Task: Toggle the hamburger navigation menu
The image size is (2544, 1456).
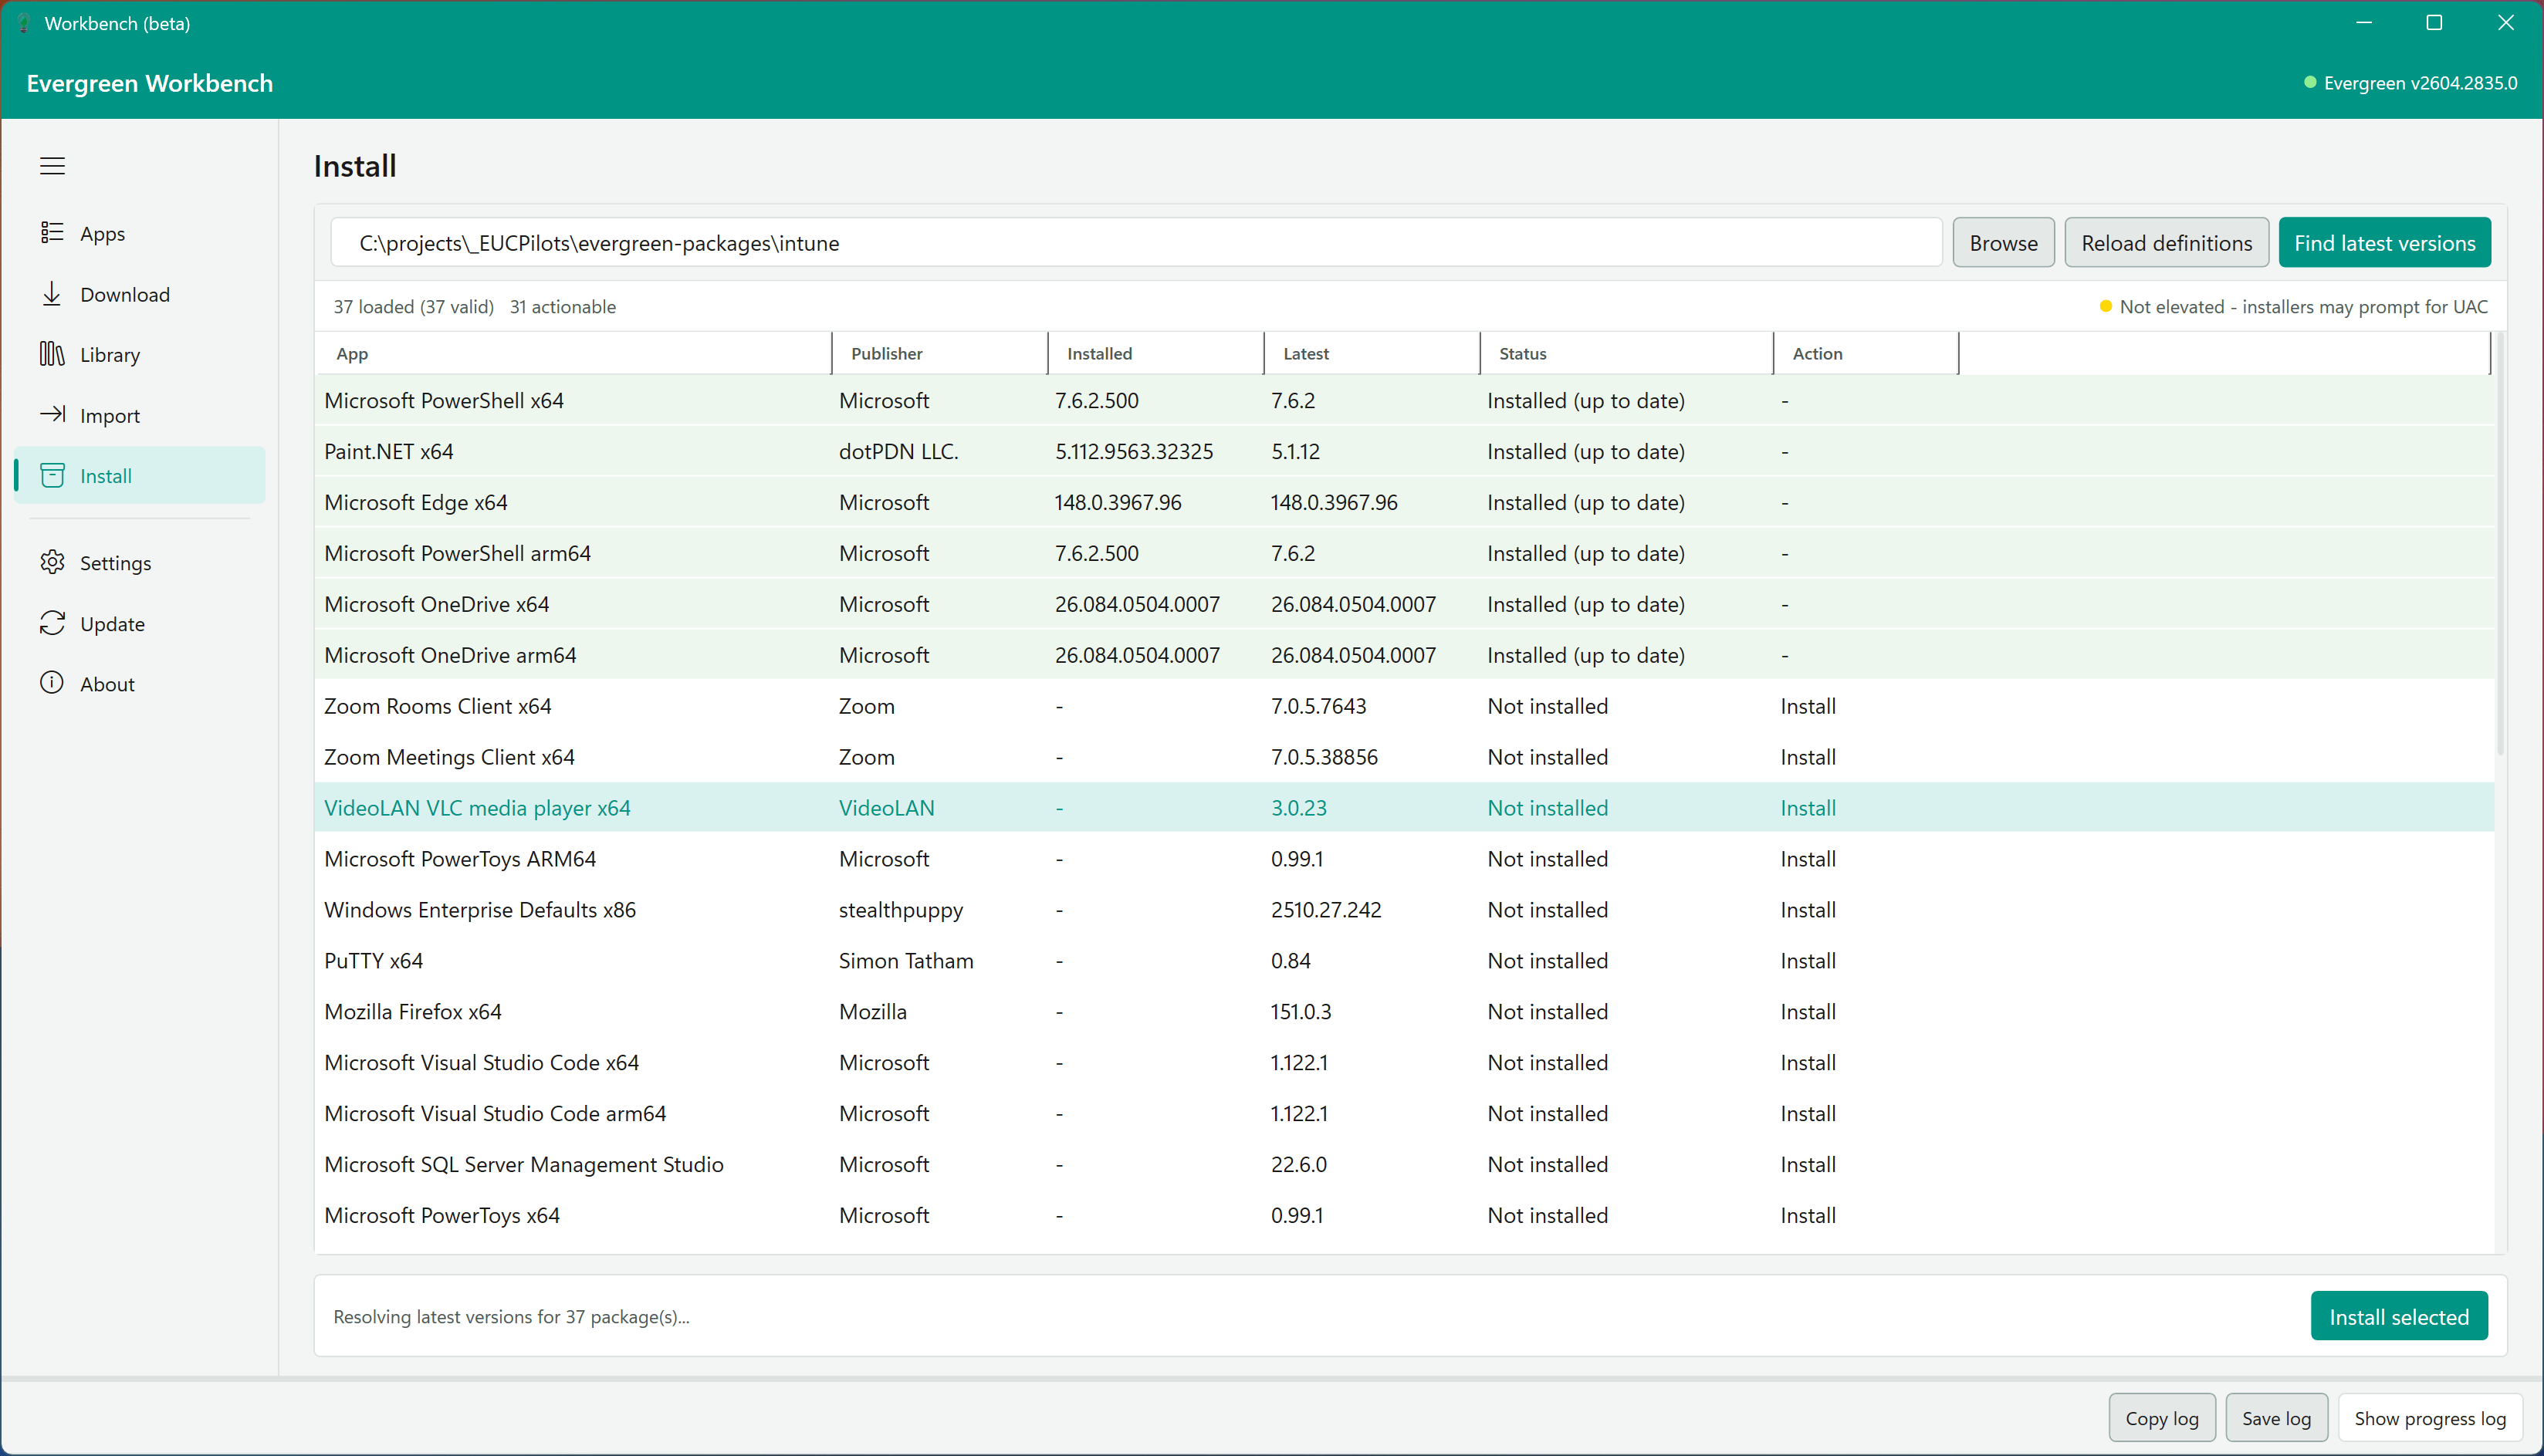Action: click(52, 166)
